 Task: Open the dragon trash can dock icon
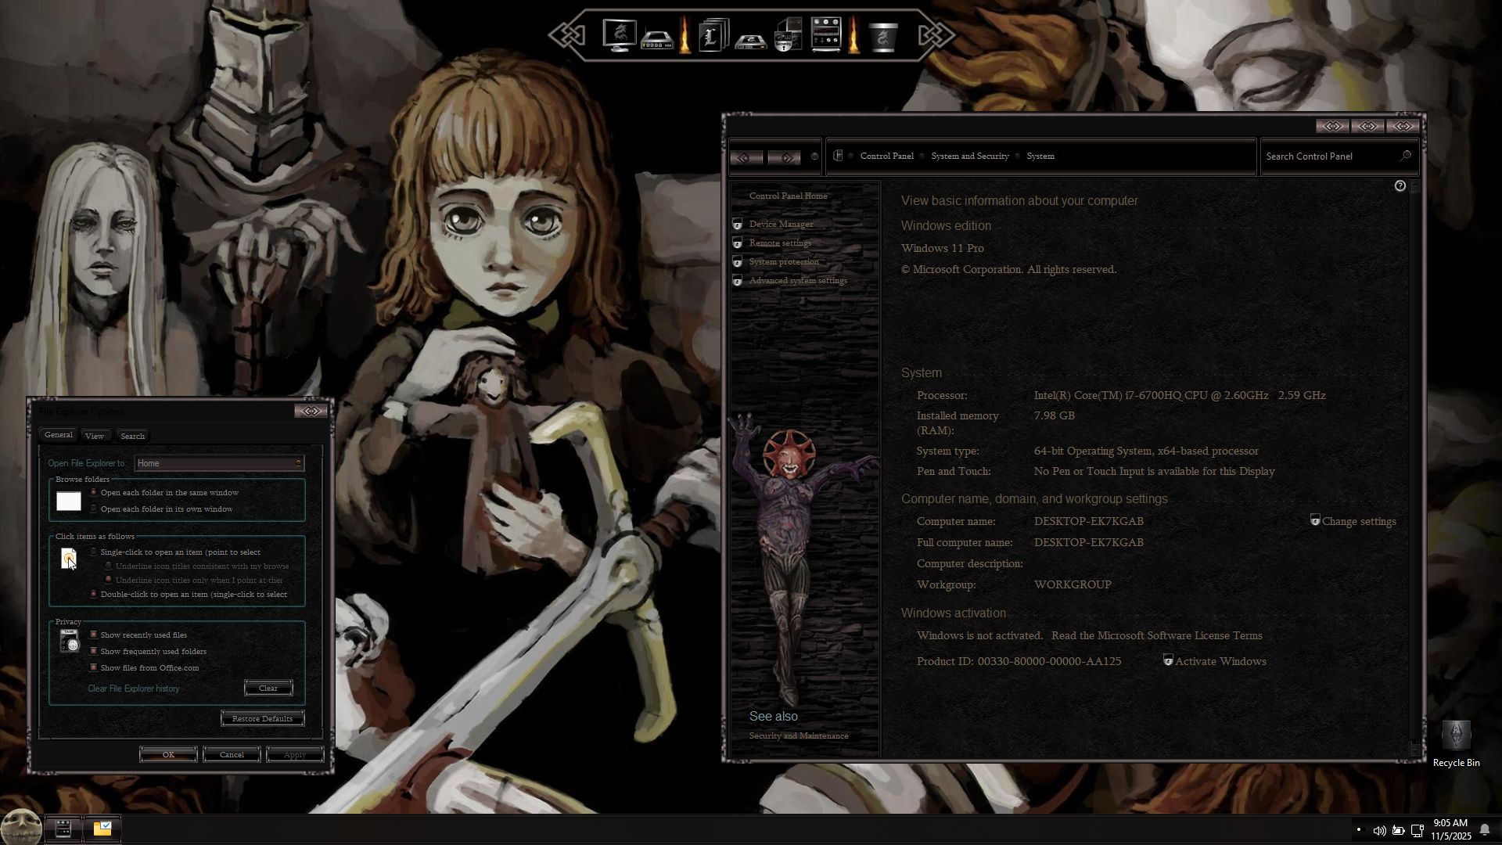tap(883, 37)
